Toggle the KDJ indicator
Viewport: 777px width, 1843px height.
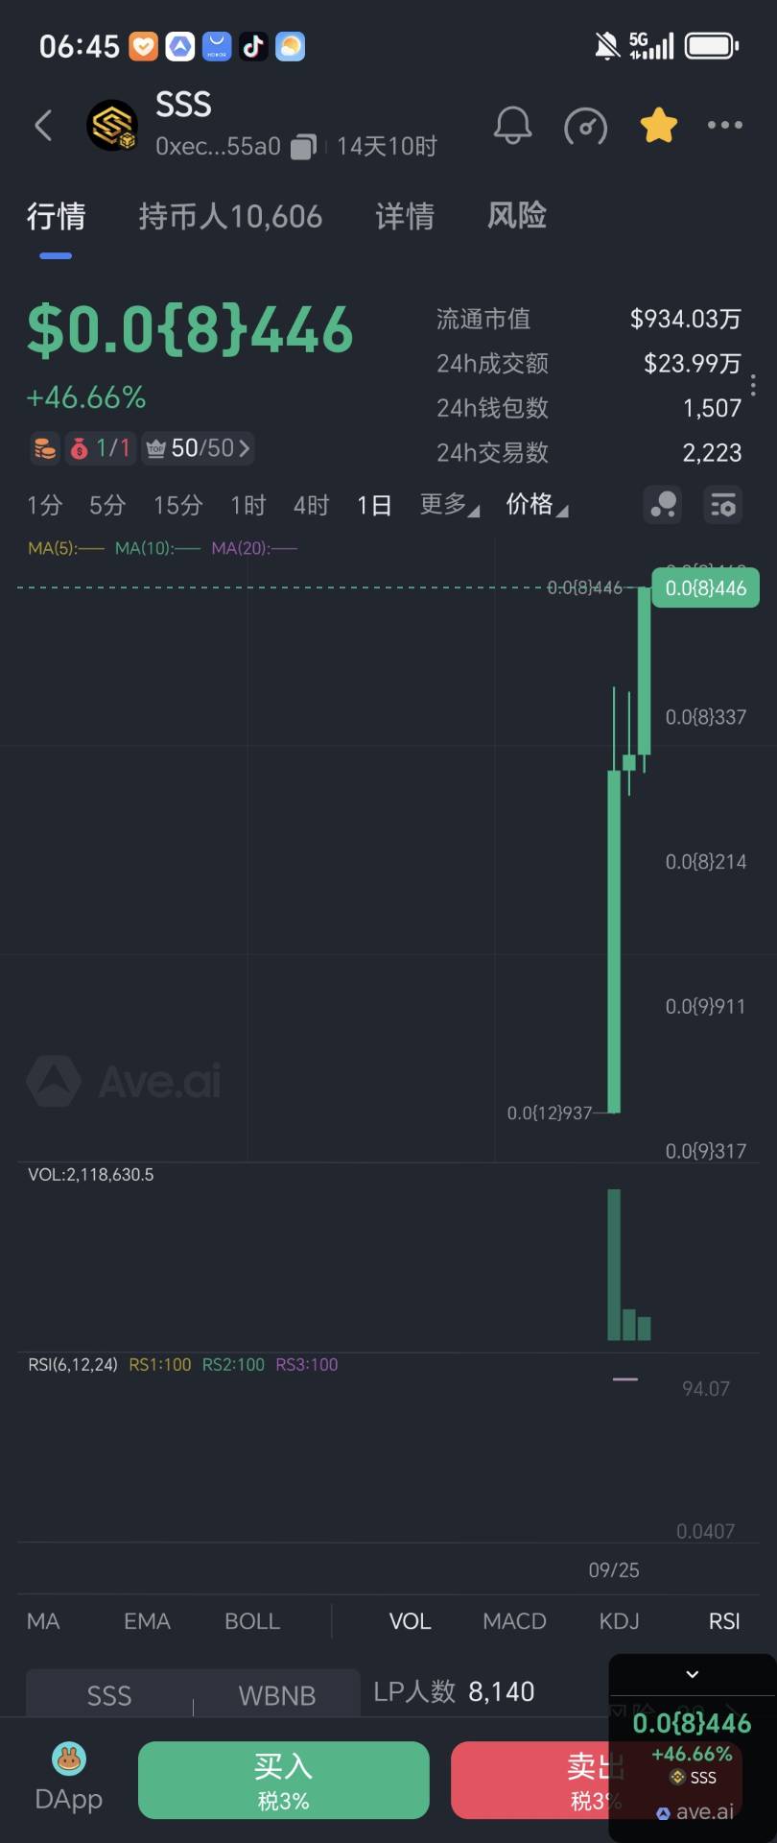click(x=619, y=1621)
